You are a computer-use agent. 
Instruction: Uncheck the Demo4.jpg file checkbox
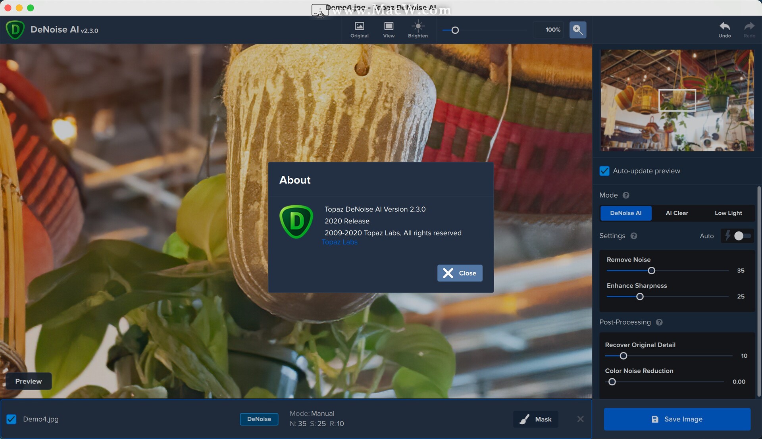click(12, 419)
